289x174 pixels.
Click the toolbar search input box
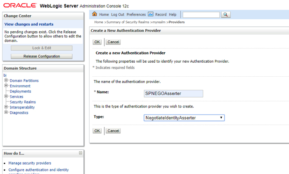pos(201,15)
